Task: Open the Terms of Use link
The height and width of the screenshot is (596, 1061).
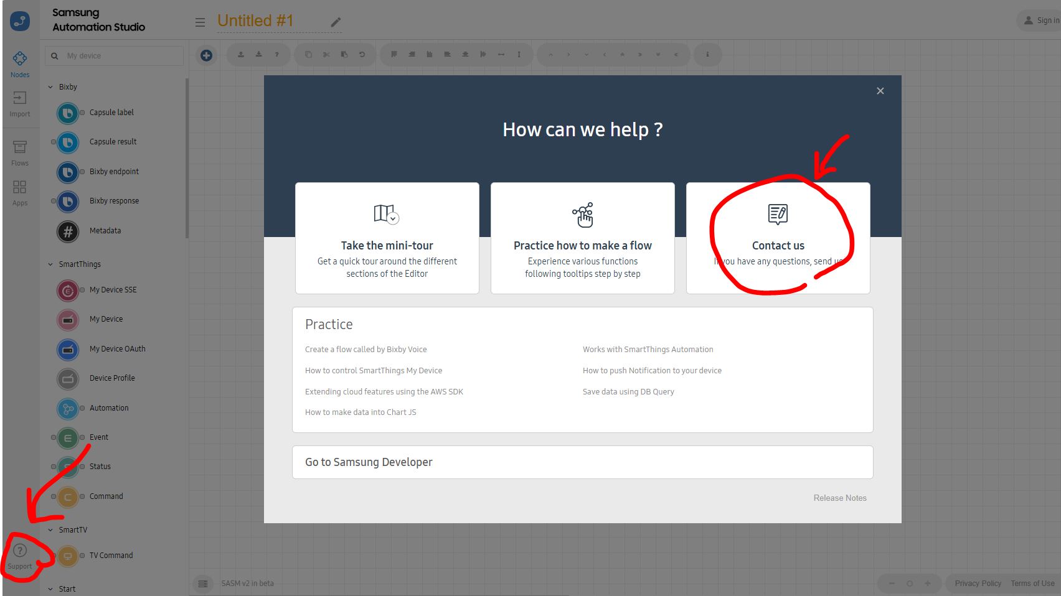Action: coord(1032,584)
